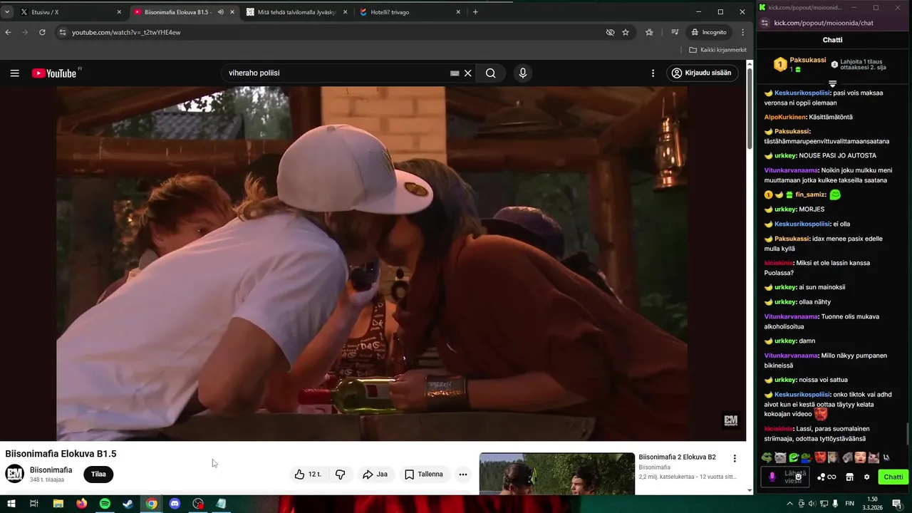Switch to Etusivu / X tab
The height and width of the screenshot is (513, 912).
click(70, 12)
